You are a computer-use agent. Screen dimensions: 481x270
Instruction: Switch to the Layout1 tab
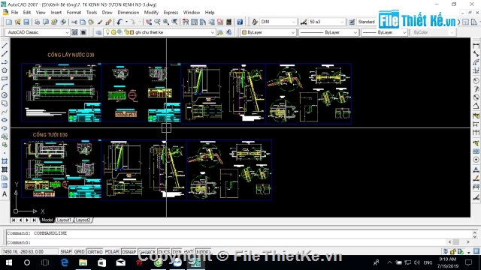(x=64, y=220)
